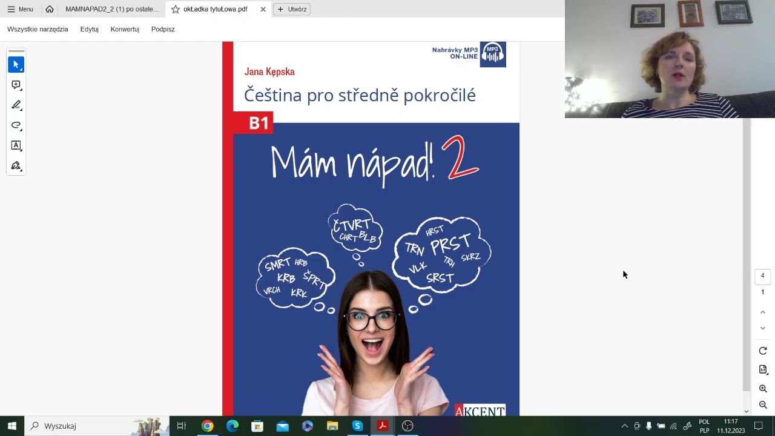The height and width of the screenshot is (436, 775).
Task: Open the hamburger Menu button
Action: pyautogui.click(x=20, y=9)
